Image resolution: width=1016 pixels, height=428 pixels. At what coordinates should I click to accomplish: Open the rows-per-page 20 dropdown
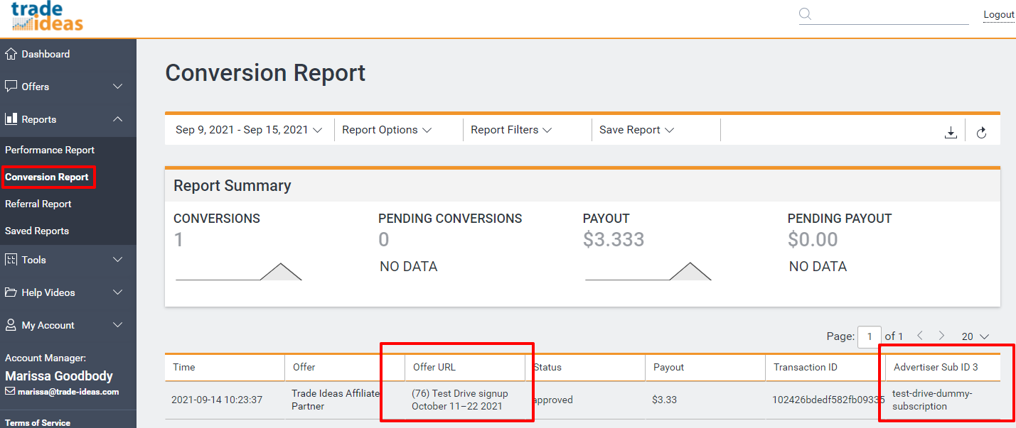tap(975, 336)
